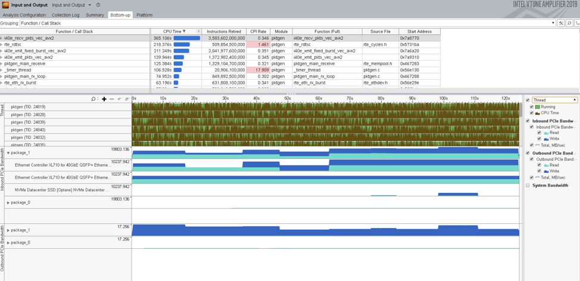Click the VTune application logo icon
This screenshot has height=281, width=580.
[x=5, y=5]
